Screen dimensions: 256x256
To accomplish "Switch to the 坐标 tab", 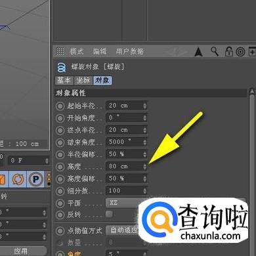I will point(83,80).
